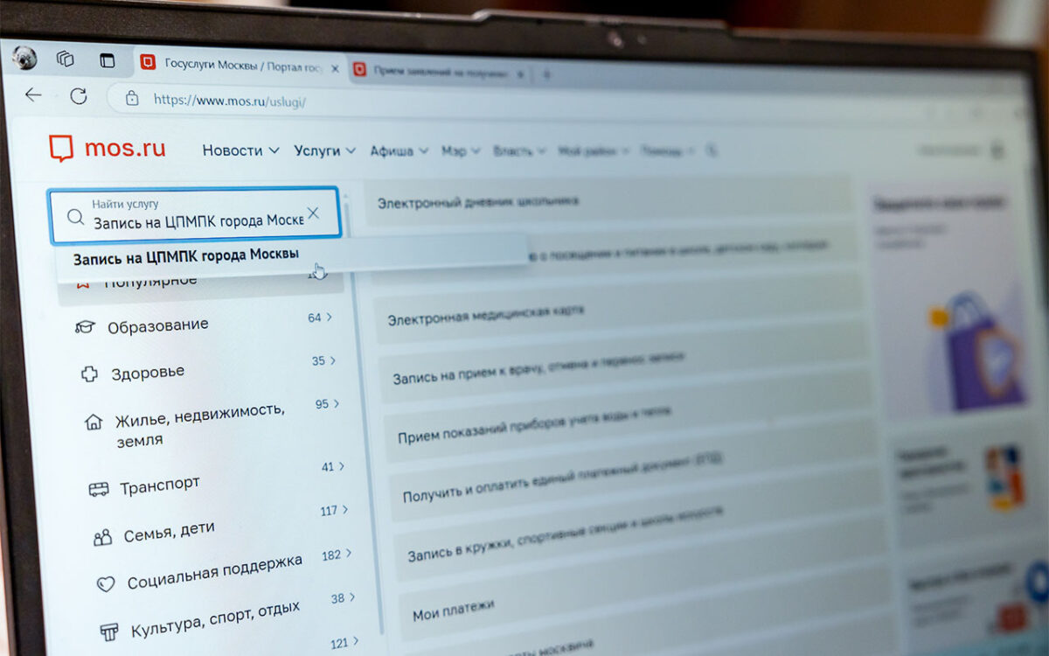Click the browser back arrow
This screenshot has height=656, width=1049.
coord(33,94)
